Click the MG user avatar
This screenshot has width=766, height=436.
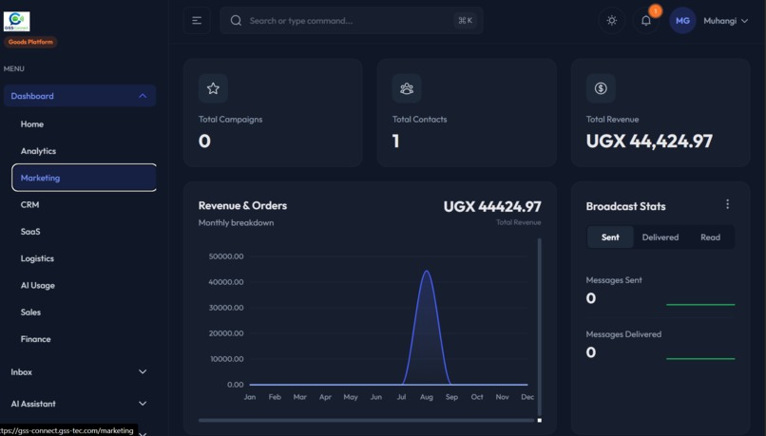click(x=682, y=21)
